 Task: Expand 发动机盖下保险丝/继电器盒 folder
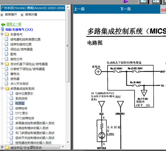2,64
